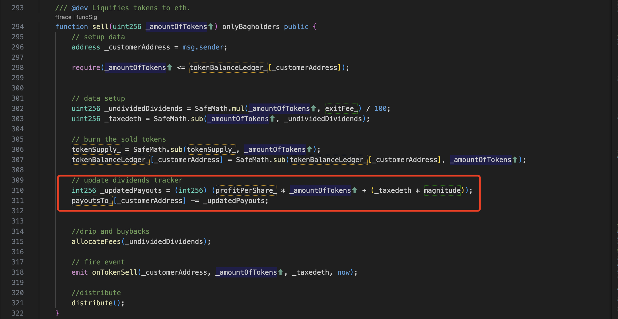Click _undividedDividends declaration on line 302
618x319 pixels.
(x=143, y=109)
